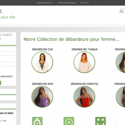
Task: Select the purple top Débardeurs New thumbnail
Action: [x=42, y=97]
